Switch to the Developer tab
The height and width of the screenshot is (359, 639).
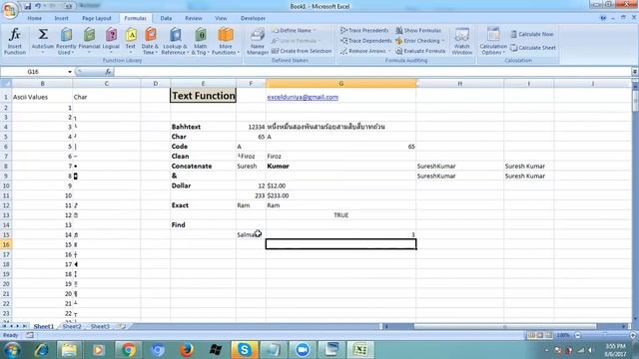click(x=253, y=18)
